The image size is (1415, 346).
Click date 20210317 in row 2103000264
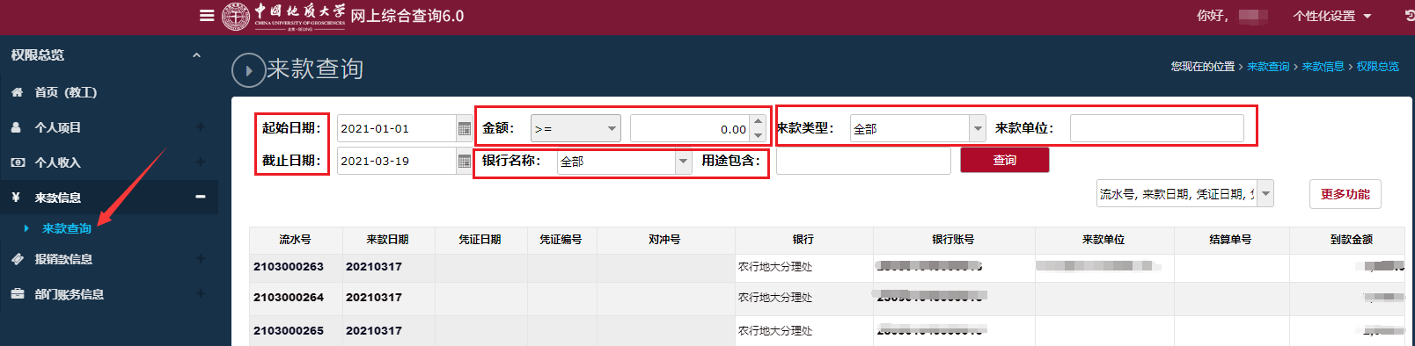point(374,298)
